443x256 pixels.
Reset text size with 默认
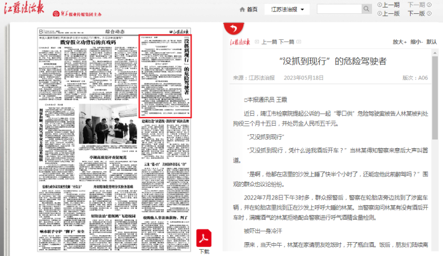[431, 42]
